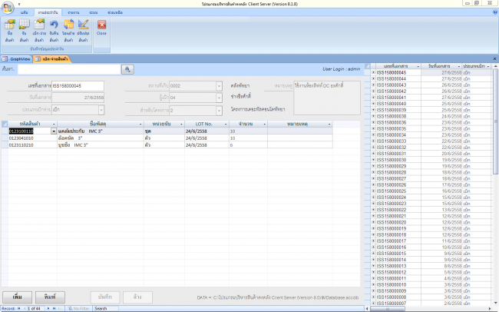Open จำนวน column header filter arrow

264,124
